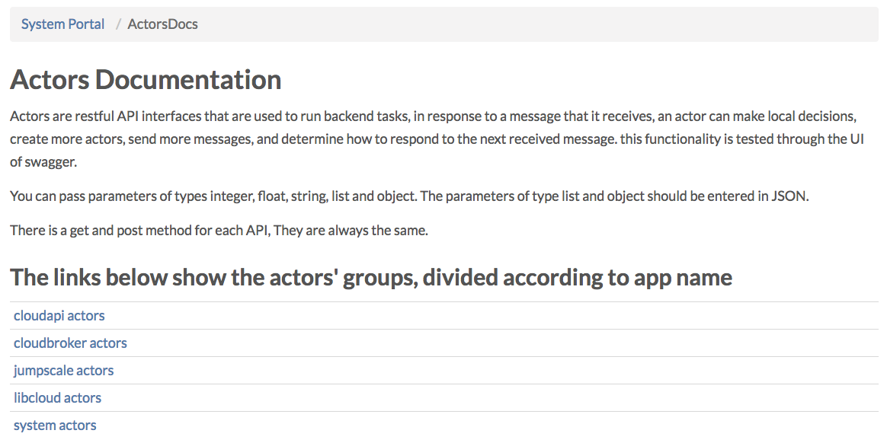
Task: Go to cloudbroker actors group
Action: (70, 343)
